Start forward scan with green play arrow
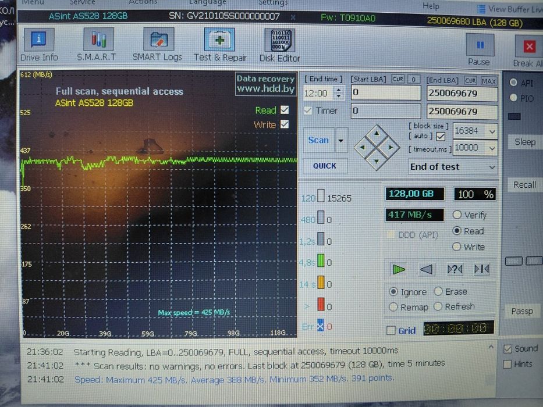 point(399,269)
